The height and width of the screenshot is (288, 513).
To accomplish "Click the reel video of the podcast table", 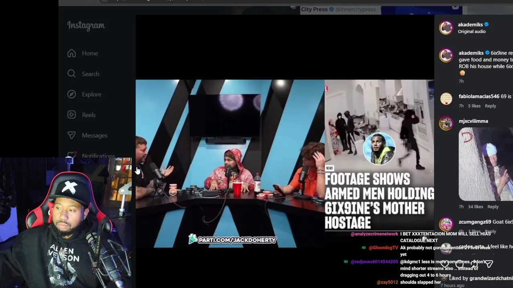I will click(230, 164).
